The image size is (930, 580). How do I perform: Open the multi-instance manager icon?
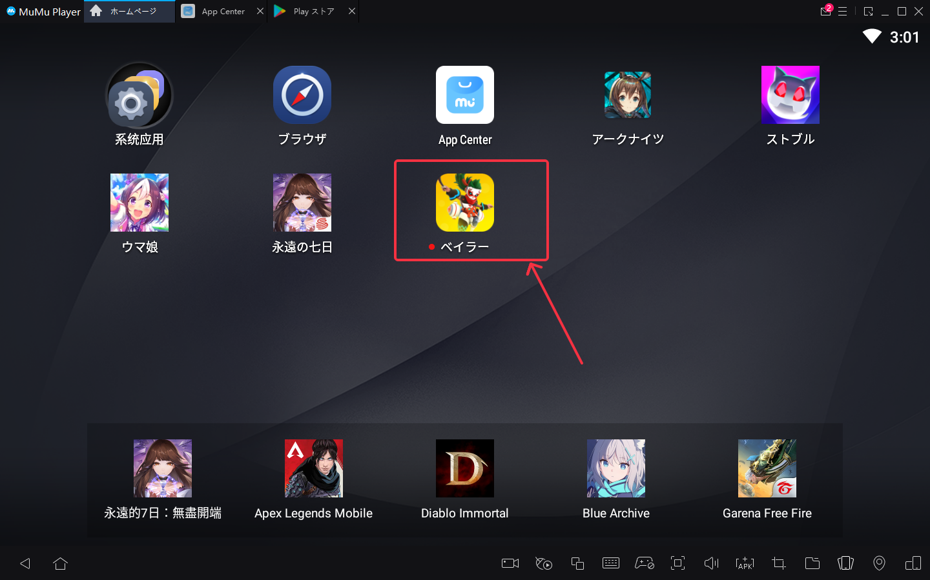pos(577,563)
